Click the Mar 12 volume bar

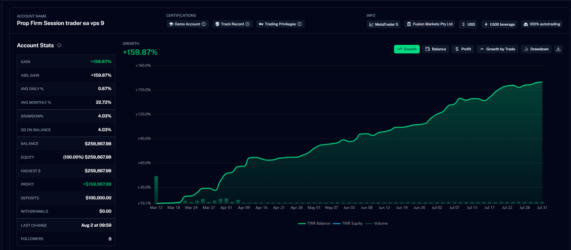point(156,190)
